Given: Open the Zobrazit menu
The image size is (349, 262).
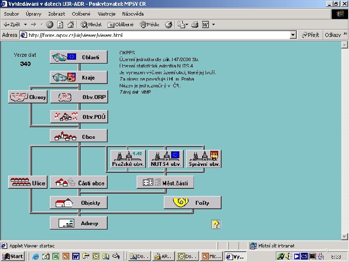Looking at the screenshot, I should (x=57, y=14).
